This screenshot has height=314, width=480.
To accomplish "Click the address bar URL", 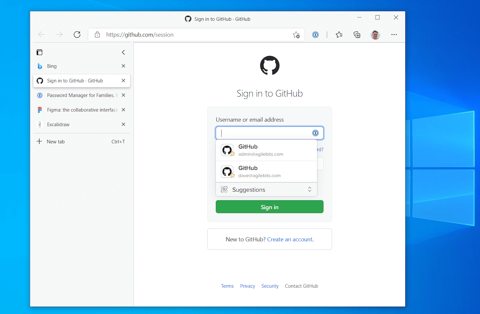I will pyautogui.click(x=140, y=35).
